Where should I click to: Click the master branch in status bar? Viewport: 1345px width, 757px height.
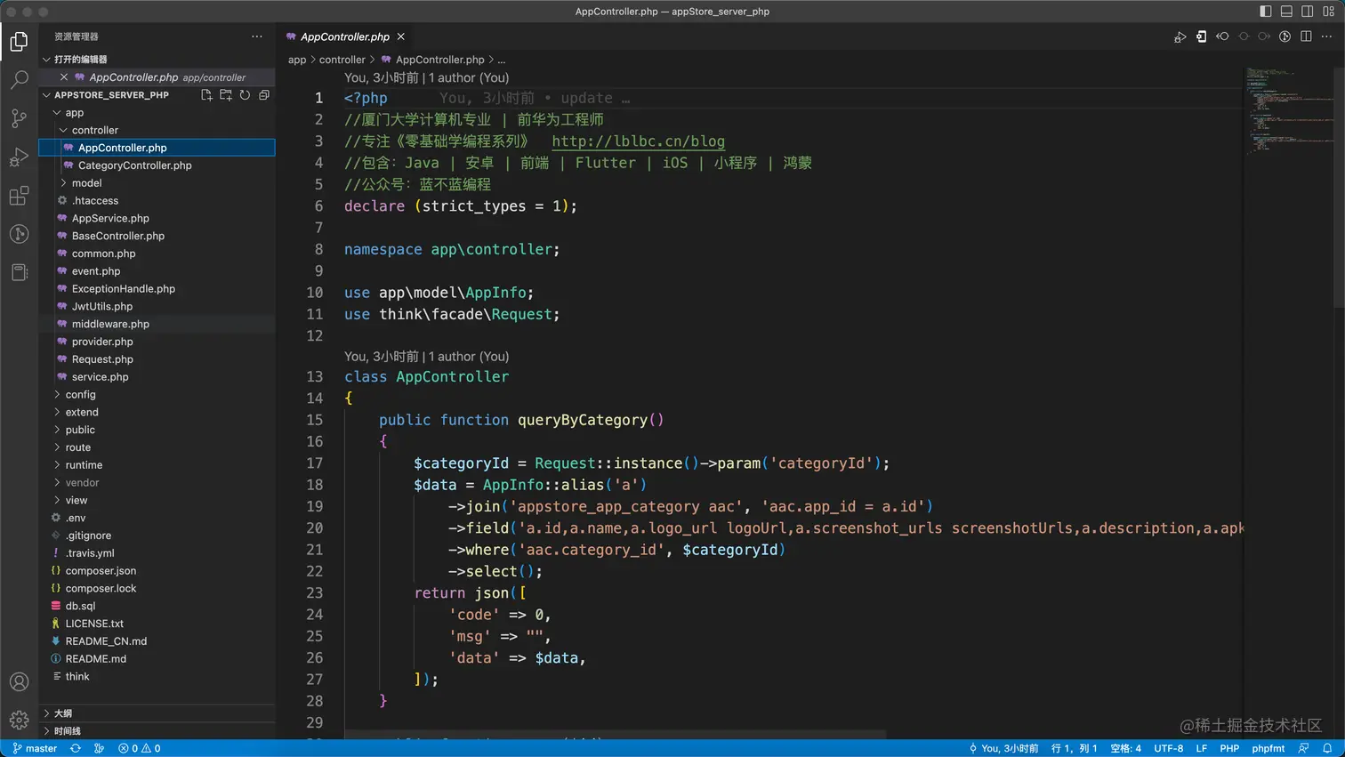[x=35, y=749]
